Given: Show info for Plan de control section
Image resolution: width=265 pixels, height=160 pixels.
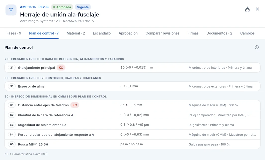Looking at the screenshot, I should [x=257, y=47].
